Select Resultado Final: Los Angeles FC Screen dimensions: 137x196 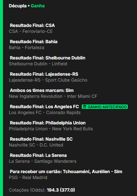point(44,107)
